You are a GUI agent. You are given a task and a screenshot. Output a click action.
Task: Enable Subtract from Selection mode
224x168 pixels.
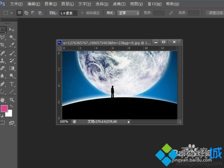tap(33, 13)
